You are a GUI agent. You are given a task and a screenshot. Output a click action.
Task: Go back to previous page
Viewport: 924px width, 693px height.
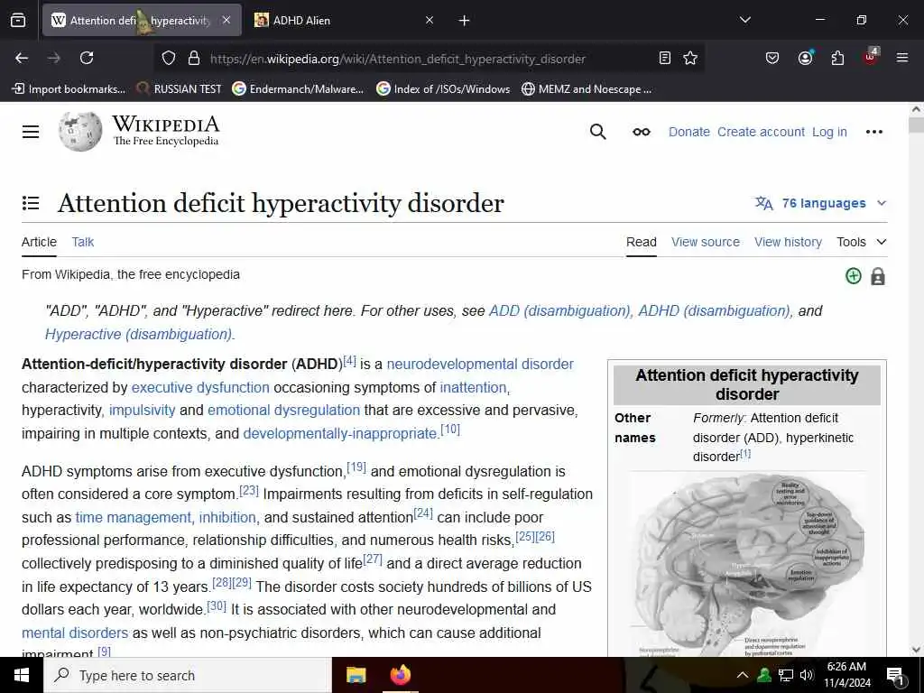tap(22, 58)
